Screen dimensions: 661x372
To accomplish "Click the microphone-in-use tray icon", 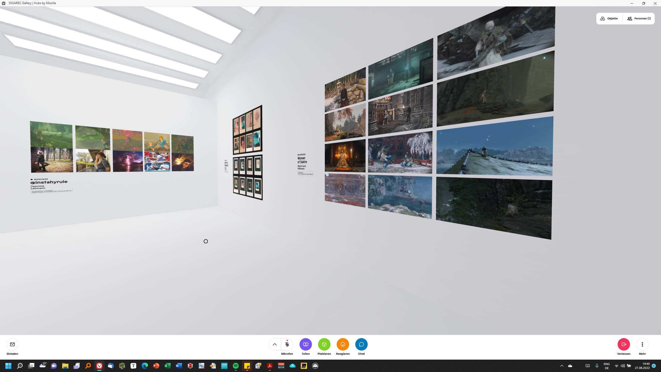I will point(597,366).
